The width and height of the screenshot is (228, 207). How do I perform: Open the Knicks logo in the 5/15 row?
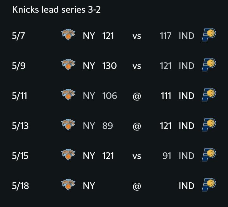point(68,155)
